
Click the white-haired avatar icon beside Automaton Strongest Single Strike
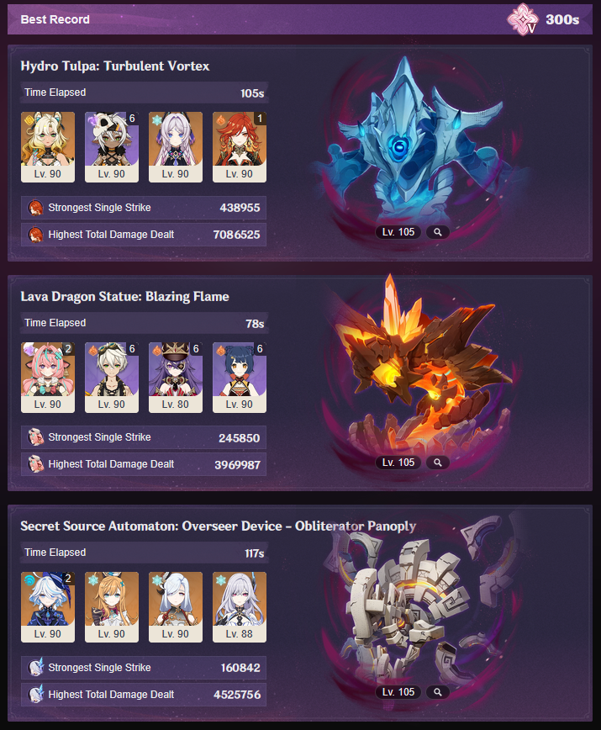tap(35, 668)
